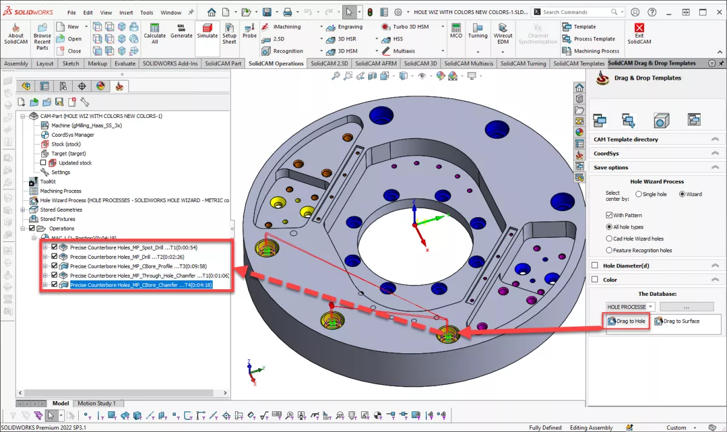Select the Engraving operation
This screenshot has height=432, width=727.
(x=345, y=27)
